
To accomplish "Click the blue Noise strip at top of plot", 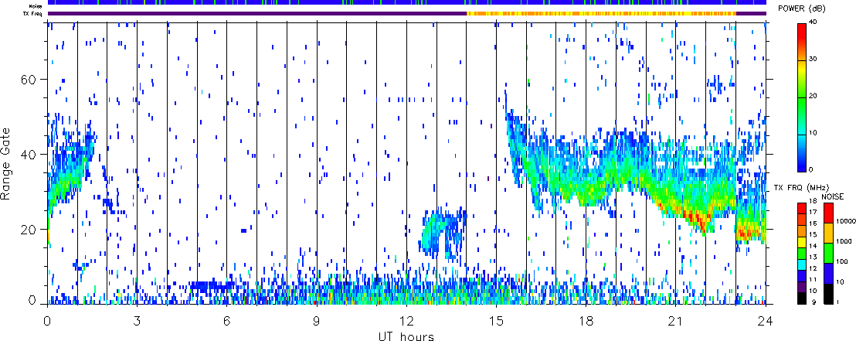I will [407, 2].
